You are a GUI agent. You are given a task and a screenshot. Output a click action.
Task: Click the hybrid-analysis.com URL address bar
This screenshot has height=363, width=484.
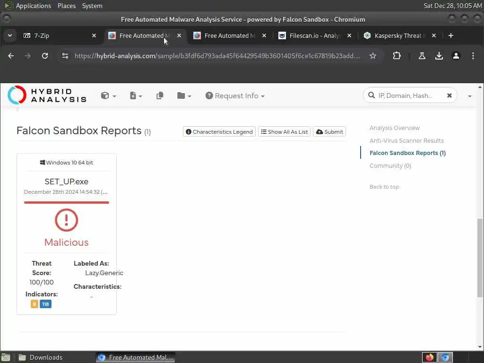217,56
